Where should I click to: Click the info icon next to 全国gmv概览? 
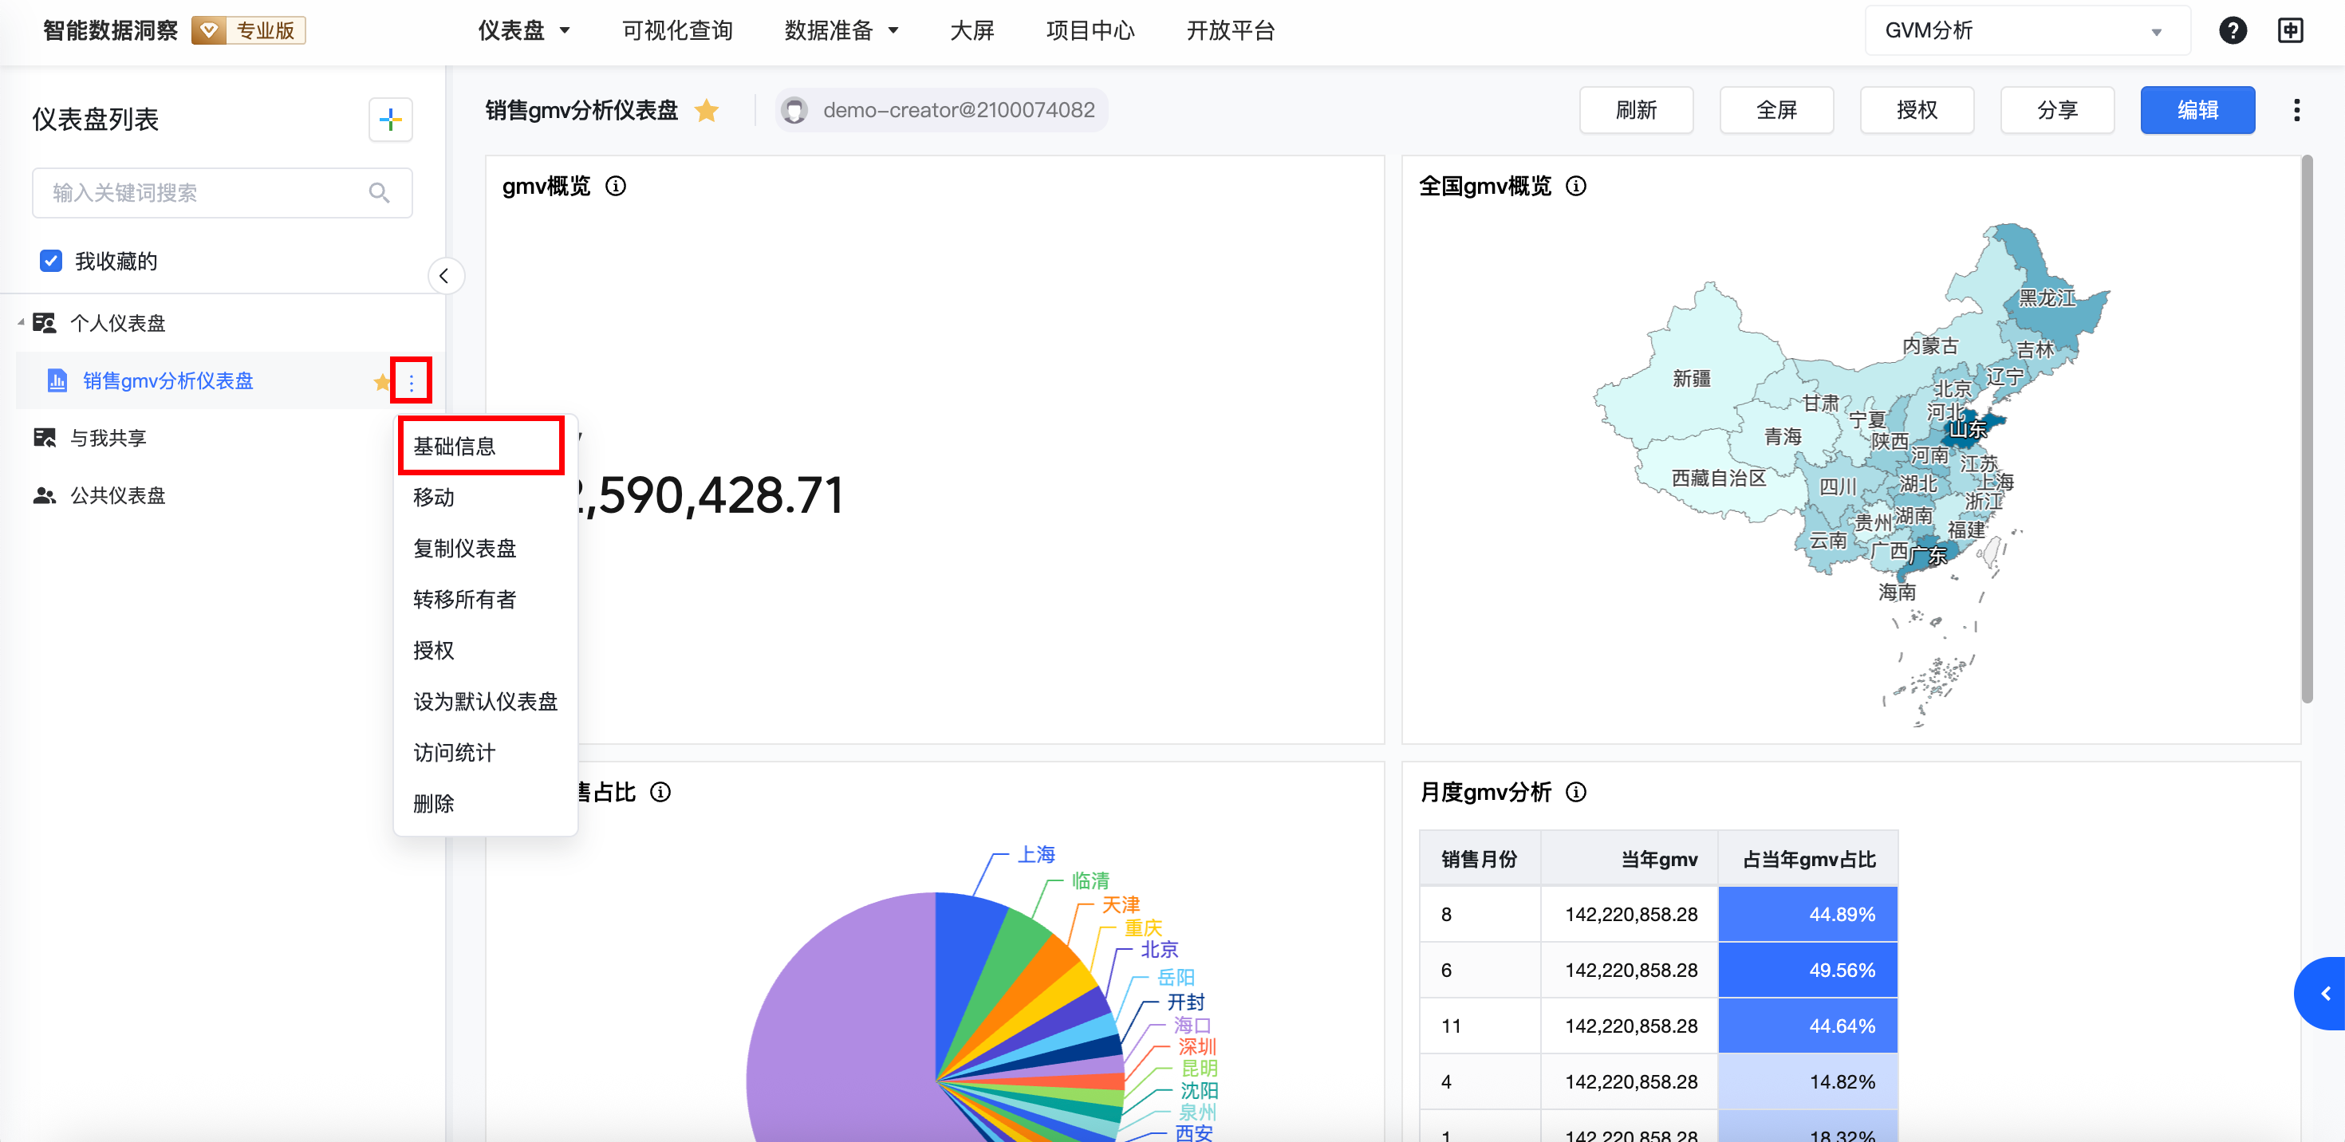(x=1576, y=187)
